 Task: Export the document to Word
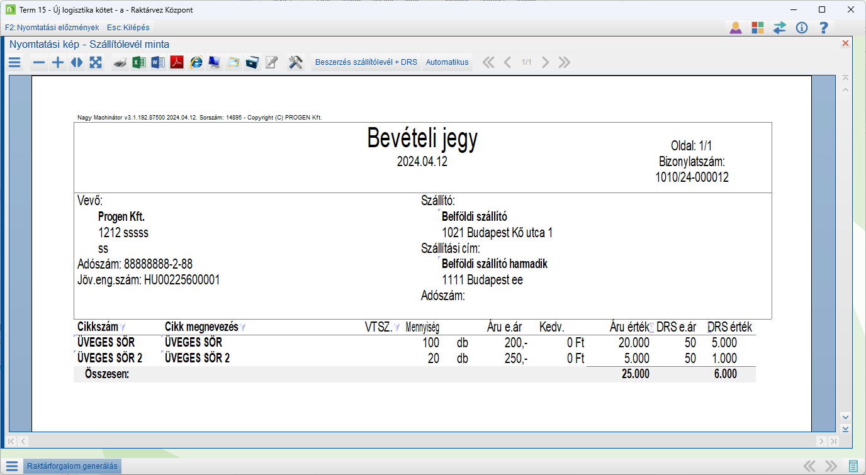pyautogui.click(x=158, y=62)
